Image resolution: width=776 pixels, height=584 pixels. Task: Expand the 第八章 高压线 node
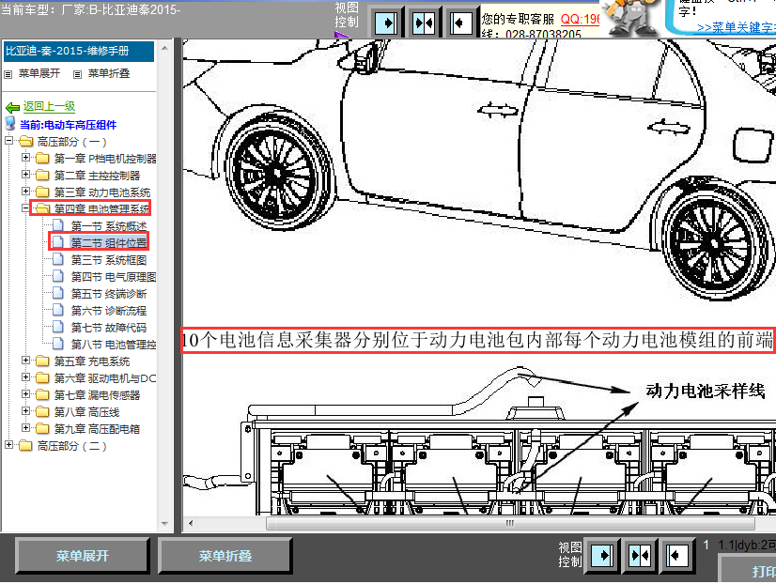click(x=25, y=410)
